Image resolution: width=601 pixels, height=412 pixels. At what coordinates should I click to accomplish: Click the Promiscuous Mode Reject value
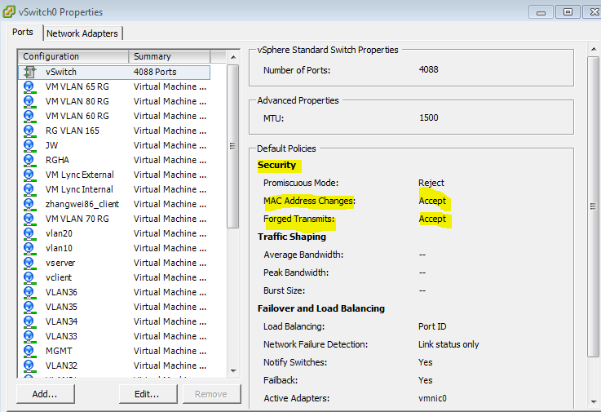(431, 183)
